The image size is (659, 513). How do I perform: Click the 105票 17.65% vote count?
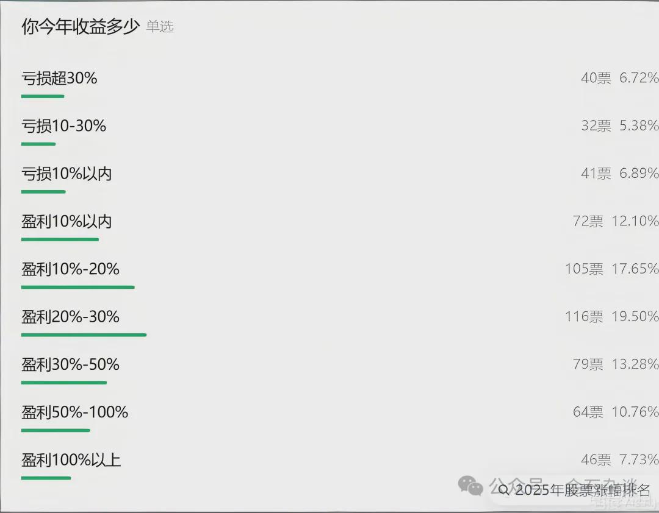611,269
